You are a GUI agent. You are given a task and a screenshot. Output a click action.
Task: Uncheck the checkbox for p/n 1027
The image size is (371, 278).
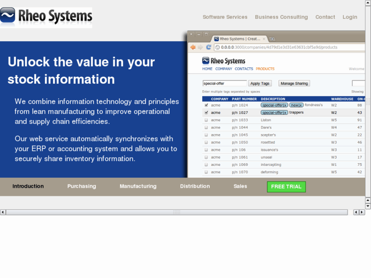pos(206,112)
